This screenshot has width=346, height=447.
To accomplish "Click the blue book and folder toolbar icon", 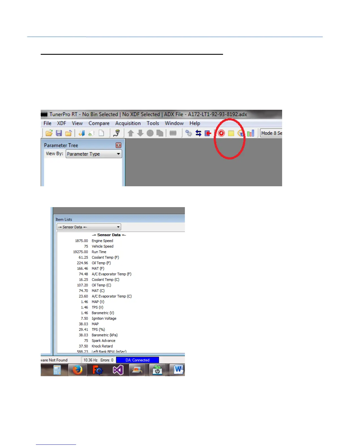I will point(82,133).
